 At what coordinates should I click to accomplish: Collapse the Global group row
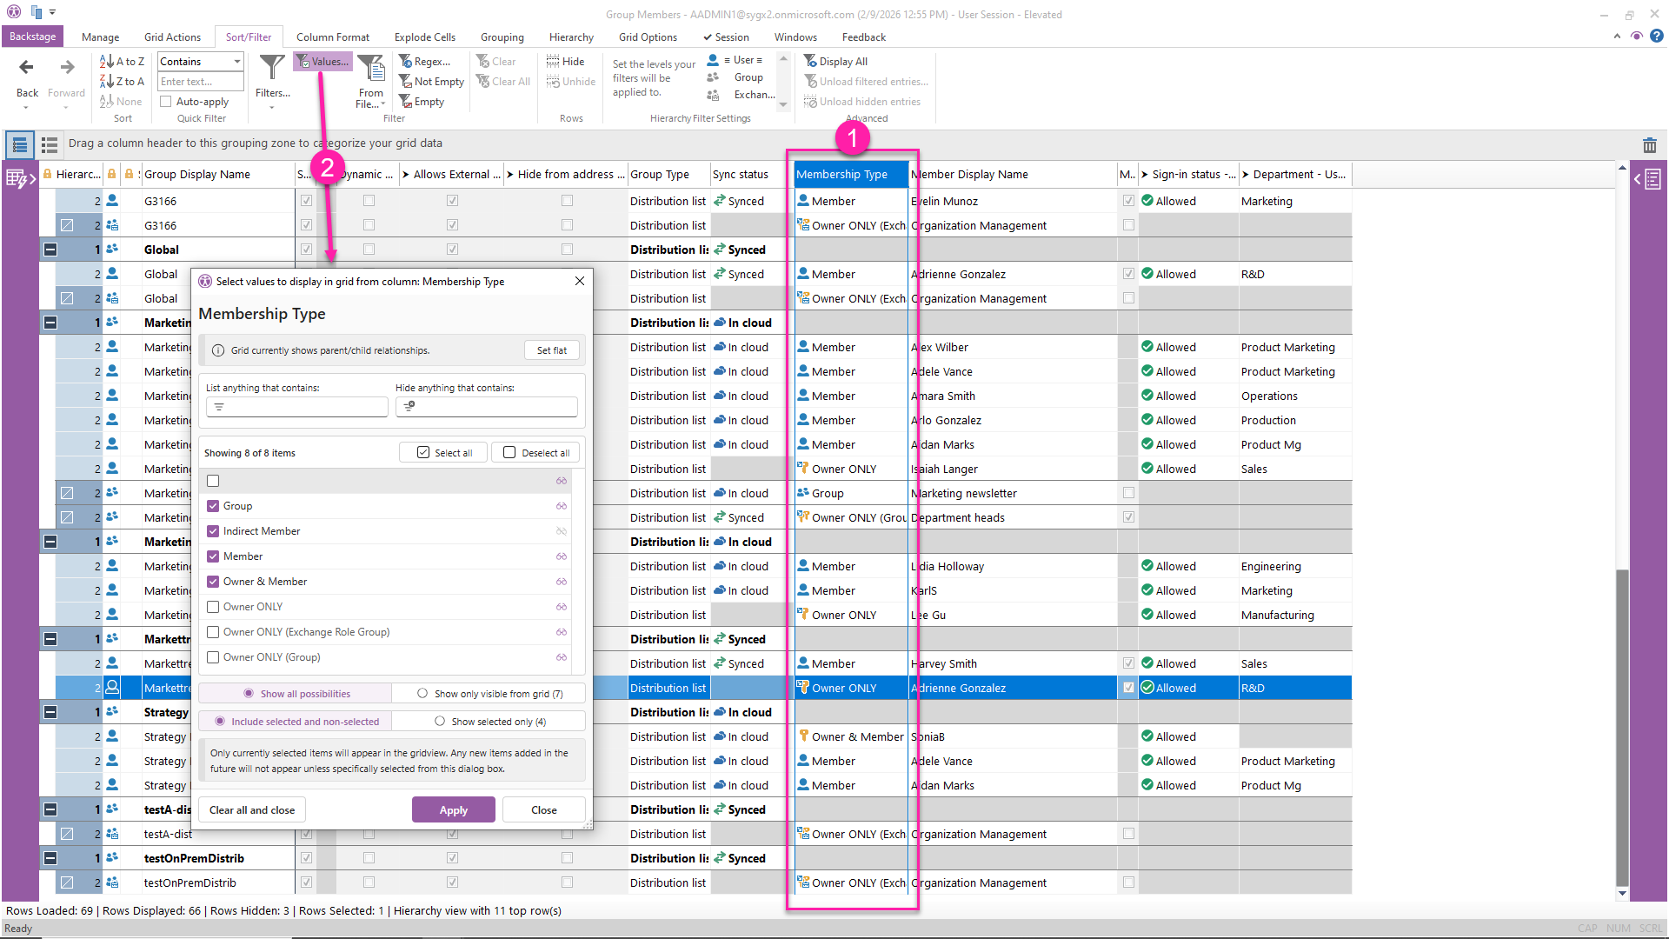pos(50,250)
